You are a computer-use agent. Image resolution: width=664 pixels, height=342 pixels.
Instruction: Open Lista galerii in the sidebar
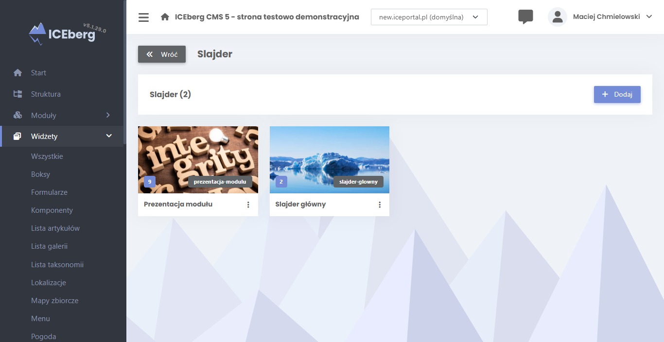[x=49, y=246]
